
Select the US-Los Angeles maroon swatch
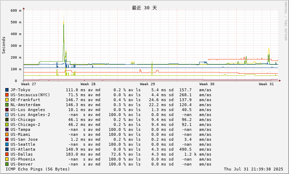click(7, 110)
